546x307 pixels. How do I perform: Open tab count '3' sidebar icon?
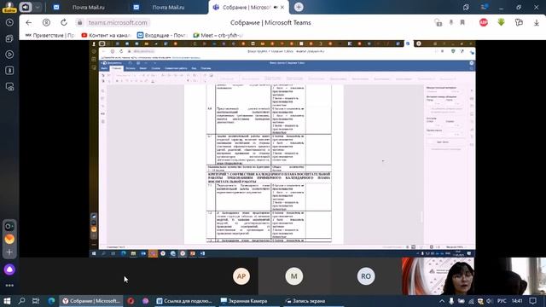(x=9, y=71)
